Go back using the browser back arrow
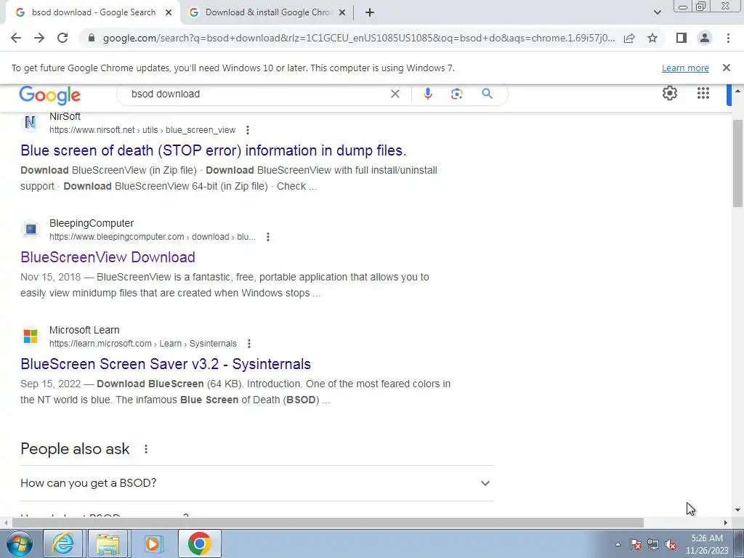Screen dimensions: 744x558 coord(16,38)
